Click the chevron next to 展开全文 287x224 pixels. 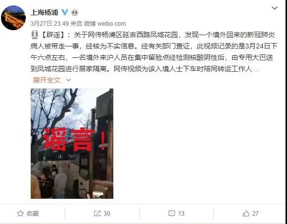click(x=68, y=80)
